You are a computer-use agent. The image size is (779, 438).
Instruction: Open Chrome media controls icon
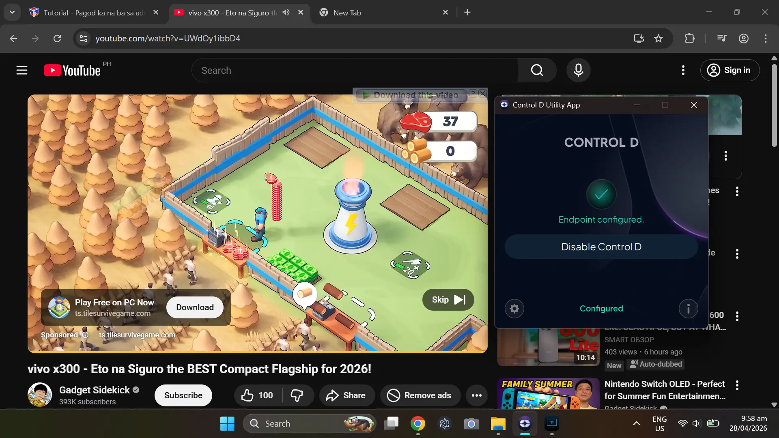click(x=722, y=39)
